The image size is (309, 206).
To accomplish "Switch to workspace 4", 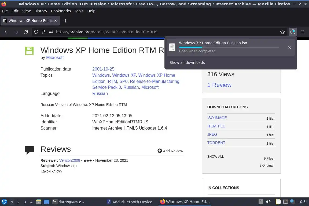I will click(31, 202).
